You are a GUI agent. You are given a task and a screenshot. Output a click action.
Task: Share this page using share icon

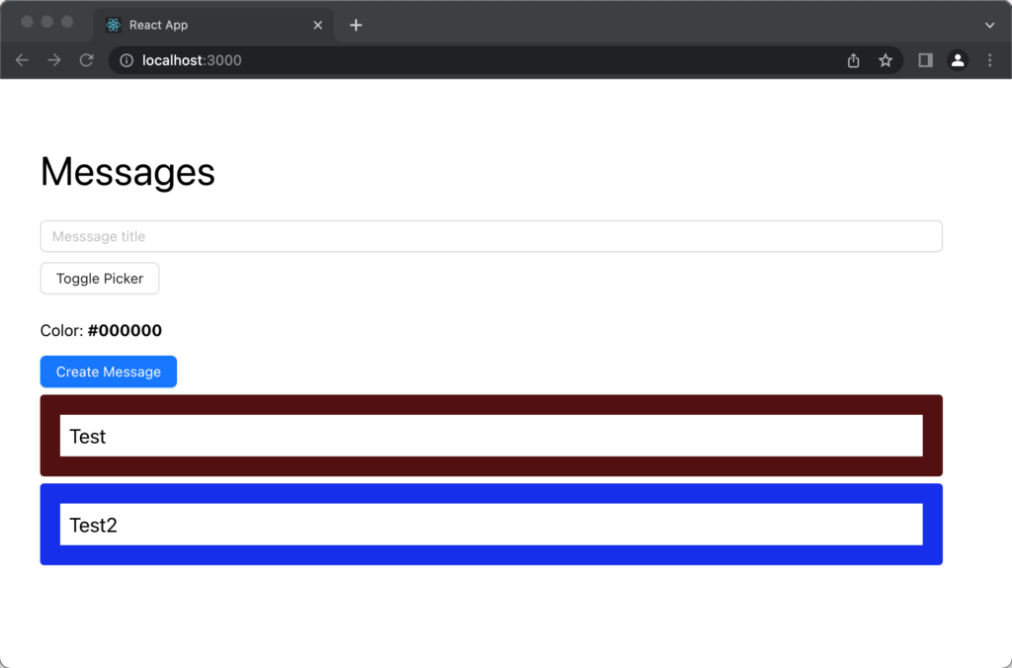[x=854, y=60]
